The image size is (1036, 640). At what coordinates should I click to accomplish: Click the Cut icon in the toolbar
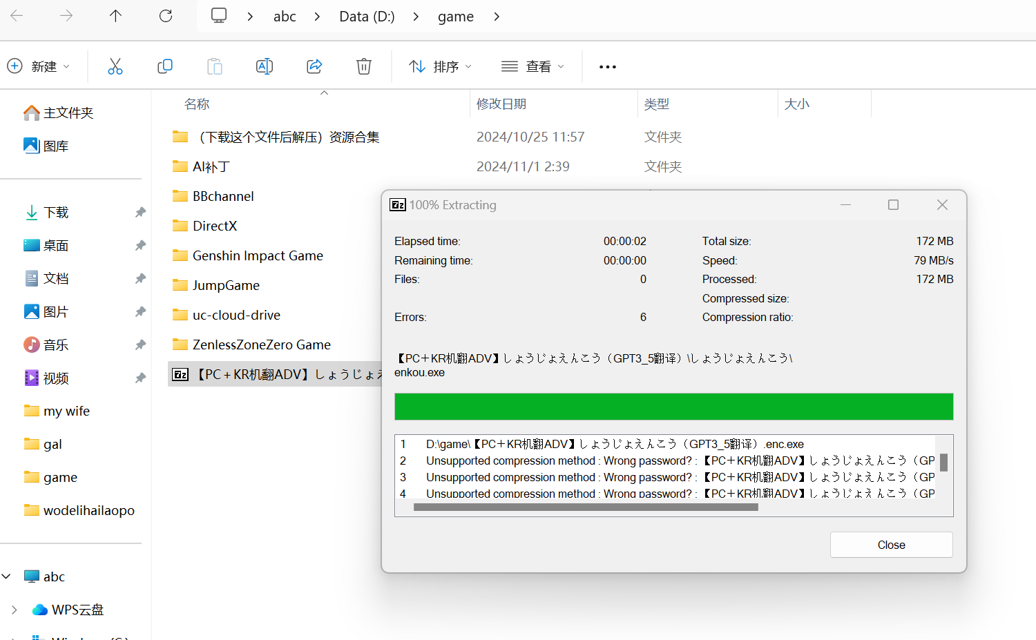[115, 66]
